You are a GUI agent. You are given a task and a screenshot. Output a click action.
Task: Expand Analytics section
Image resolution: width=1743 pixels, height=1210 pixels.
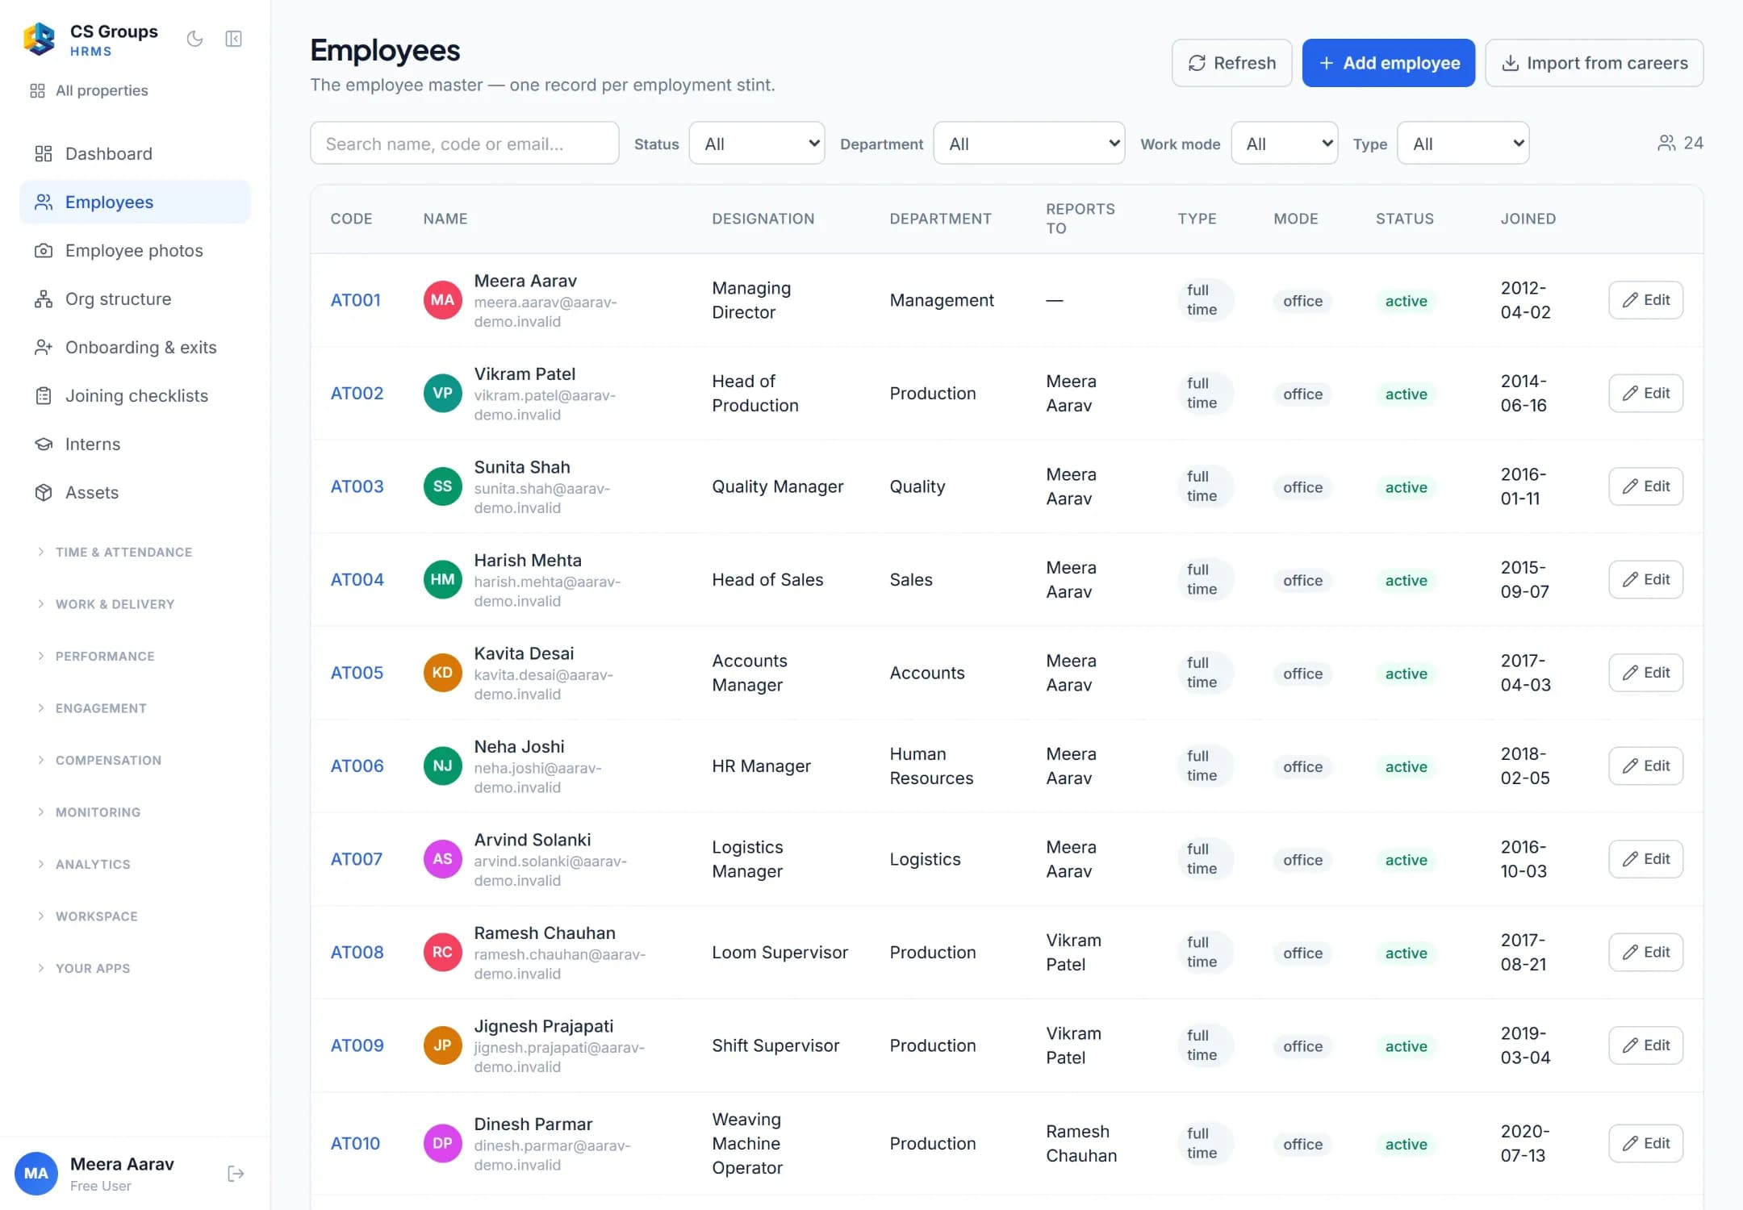(83, 864)
